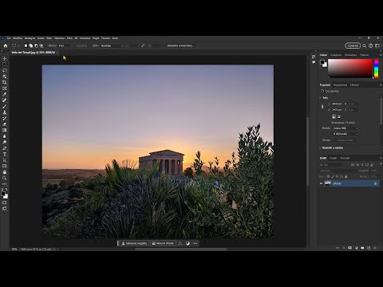Screen dimensions: 383x287
Task: Select the Pen tool
Action: click(5, 148)
